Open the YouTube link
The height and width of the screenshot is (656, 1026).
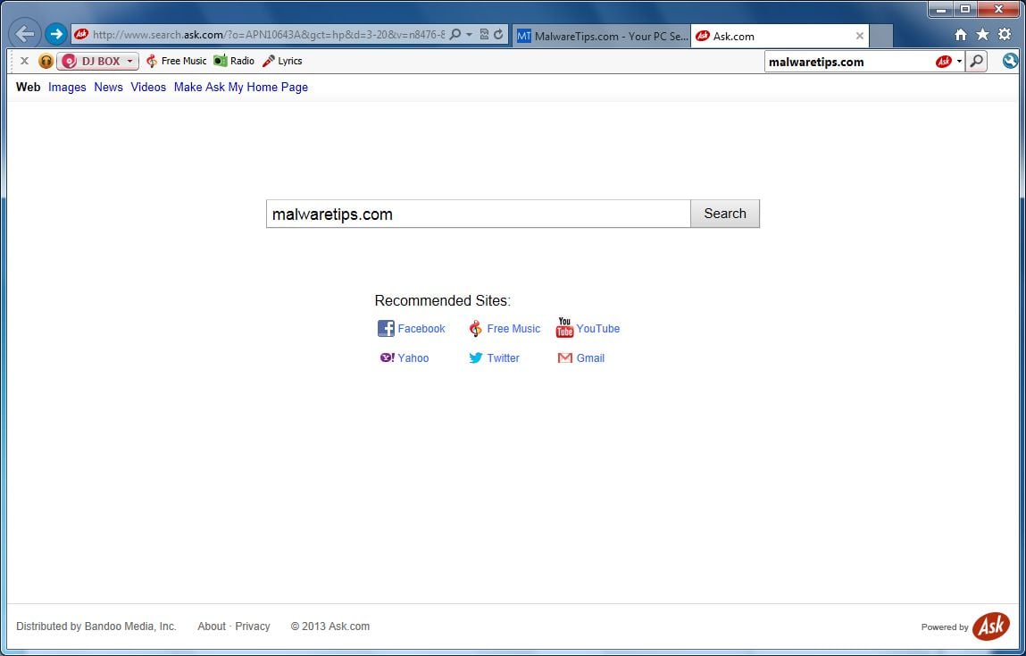click(598, 329)
